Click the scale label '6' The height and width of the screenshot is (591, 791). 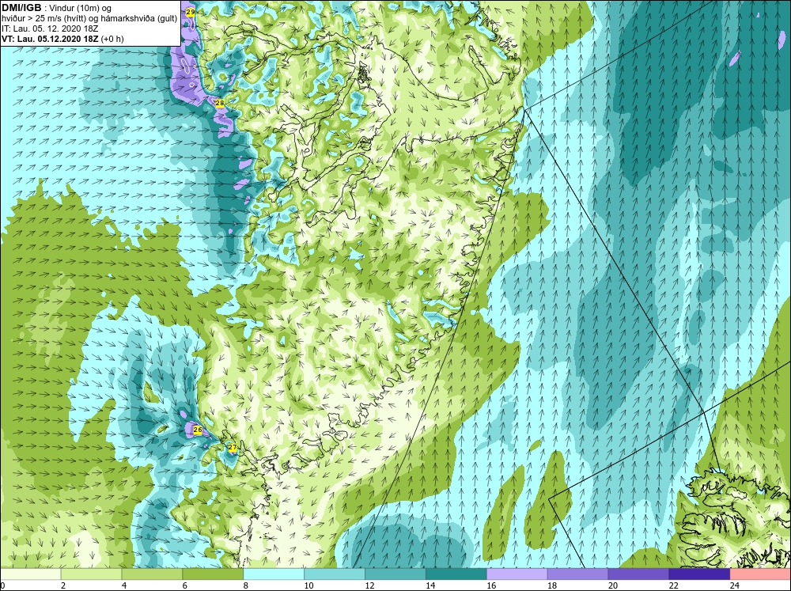pos(184,585)
